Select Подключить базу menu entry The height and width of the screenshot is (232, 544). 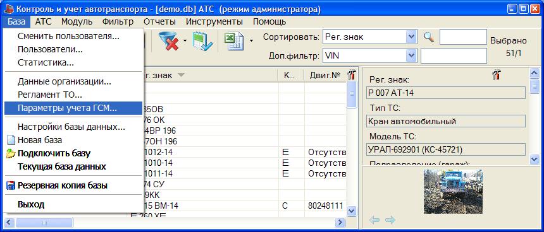coord(73,153)
